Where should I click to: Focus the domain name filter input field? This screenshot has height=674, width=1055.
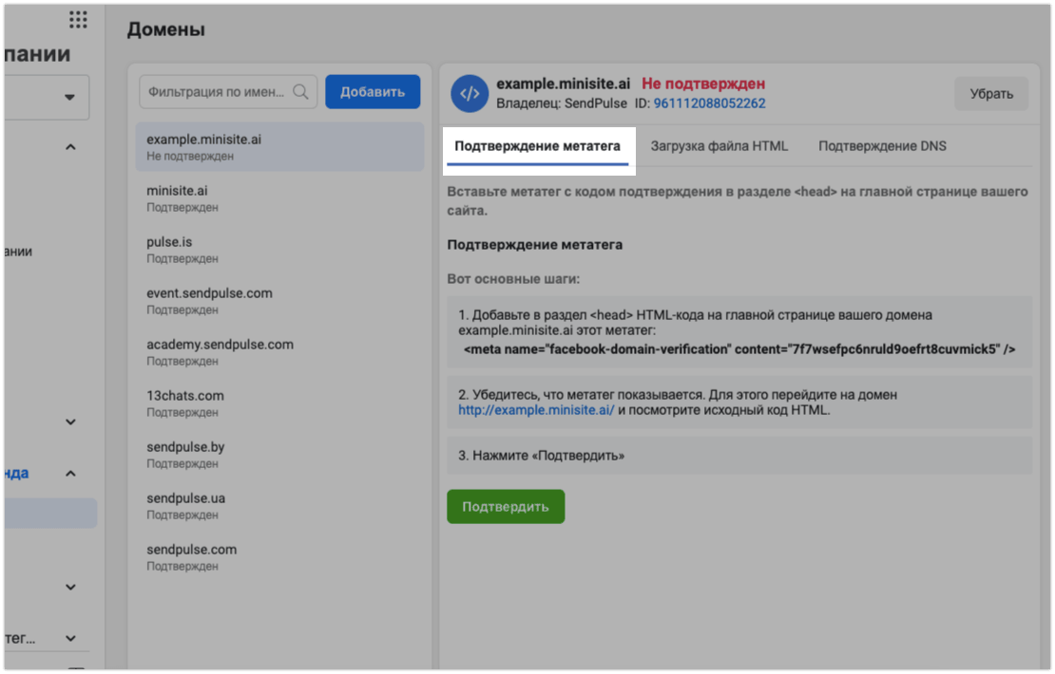coord(215,92)
